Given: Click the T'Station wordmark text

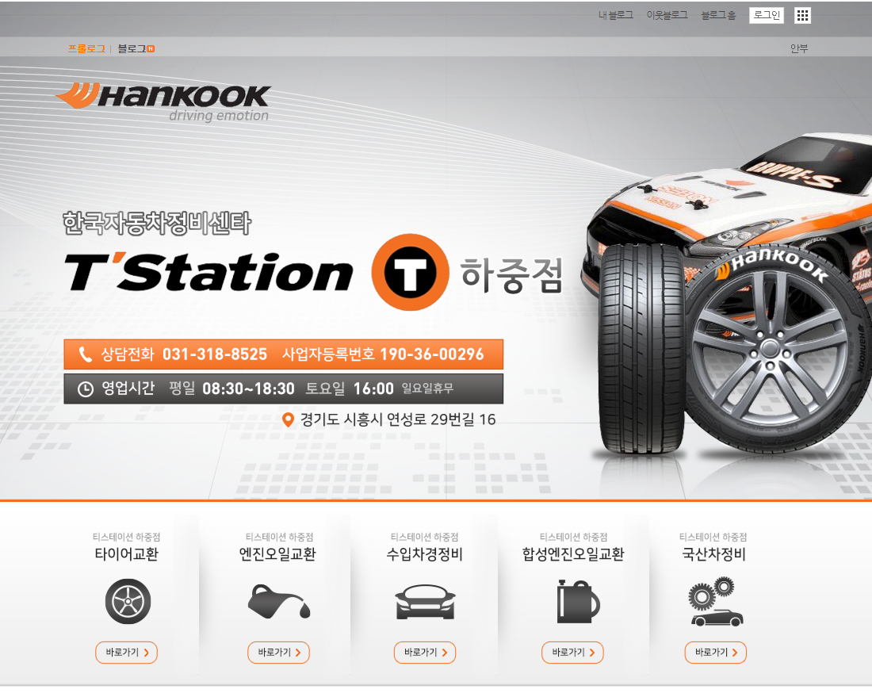Looking at the screenshot, I should [209, 273].
